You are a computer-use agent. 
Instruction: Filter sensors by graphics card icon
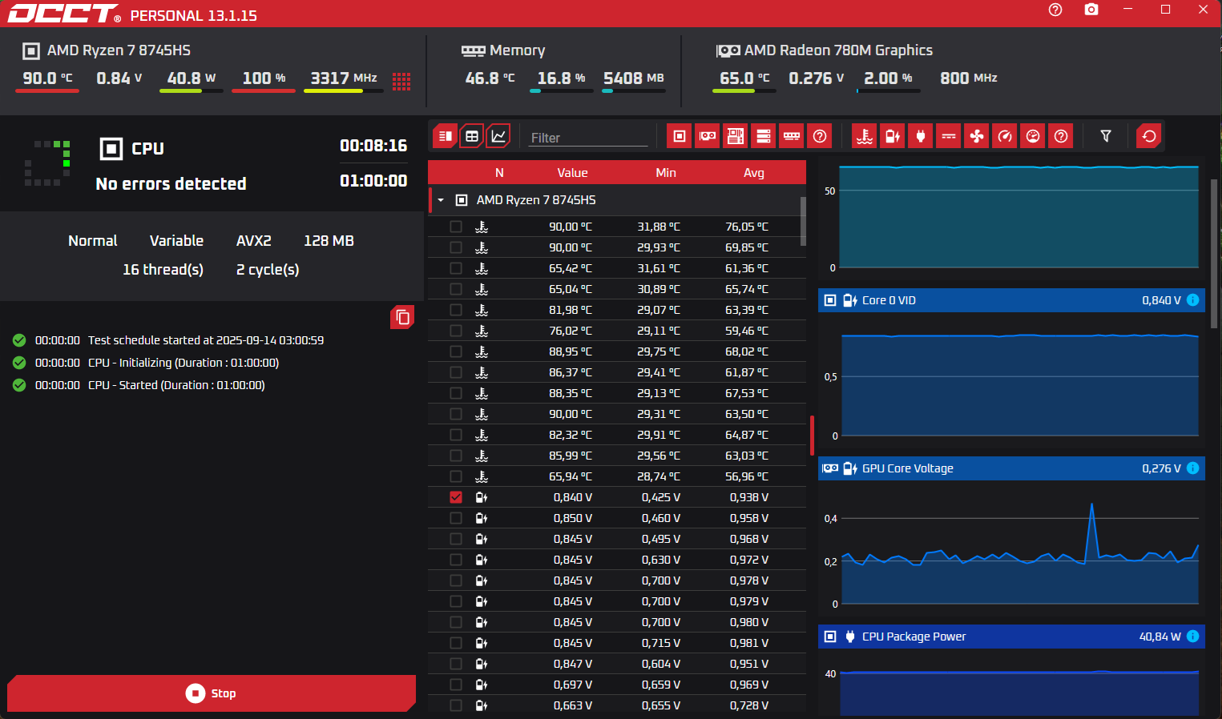click(x=708, y=136)
